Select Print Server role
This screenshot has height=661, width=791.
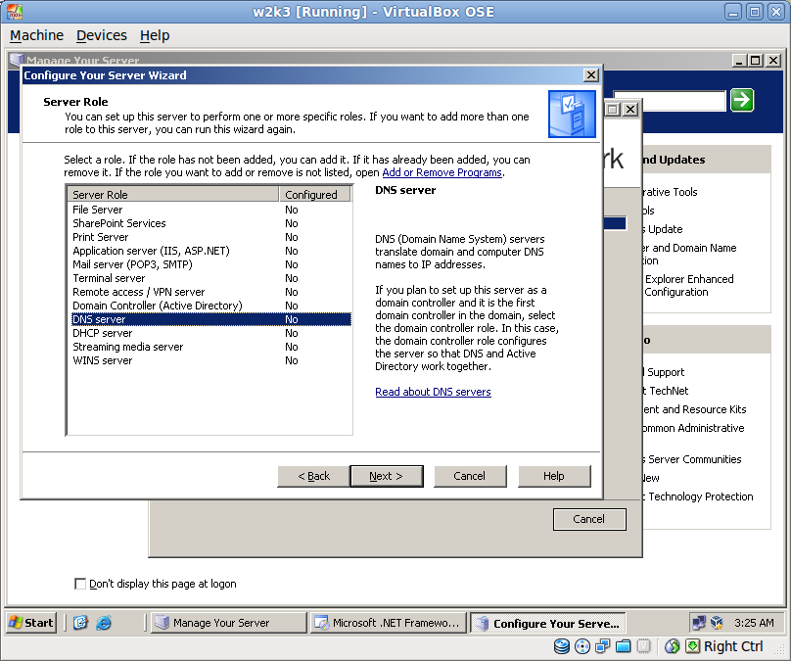coord(210,237)
